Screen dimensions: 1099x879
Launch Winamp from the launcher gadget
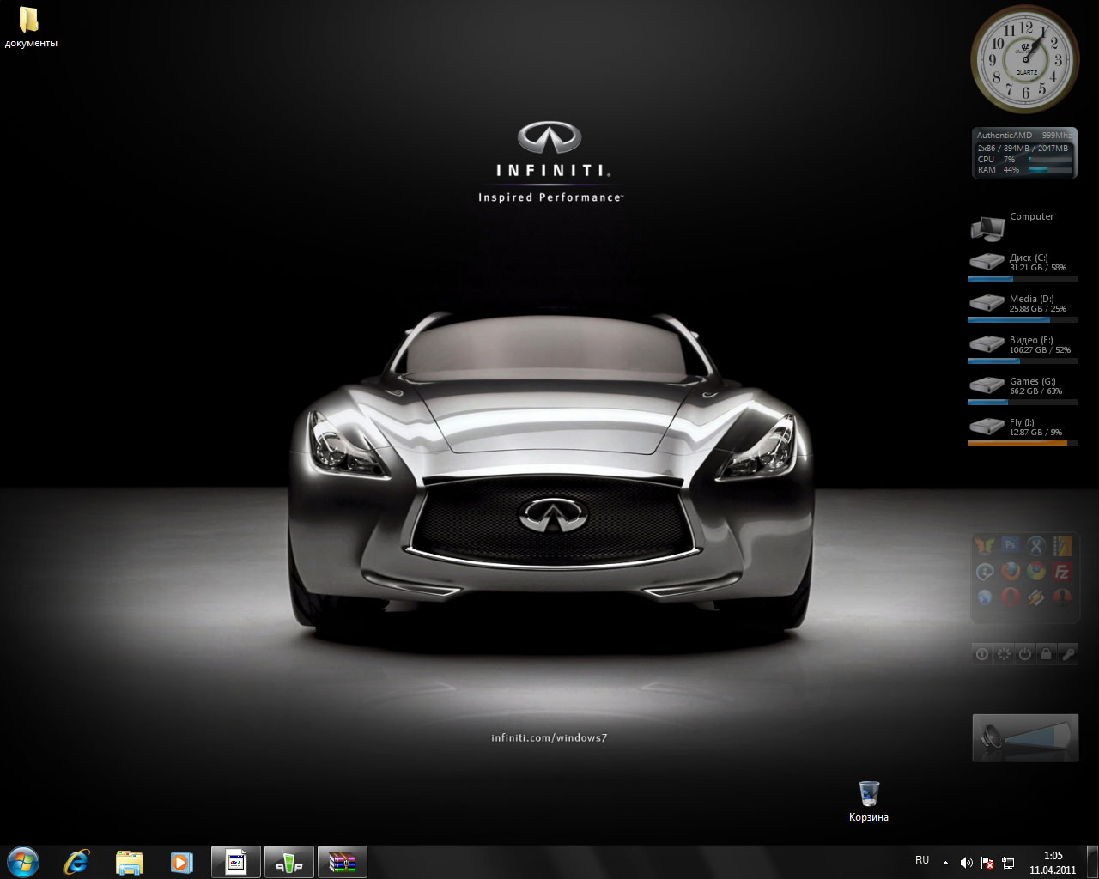[1037, 597]
